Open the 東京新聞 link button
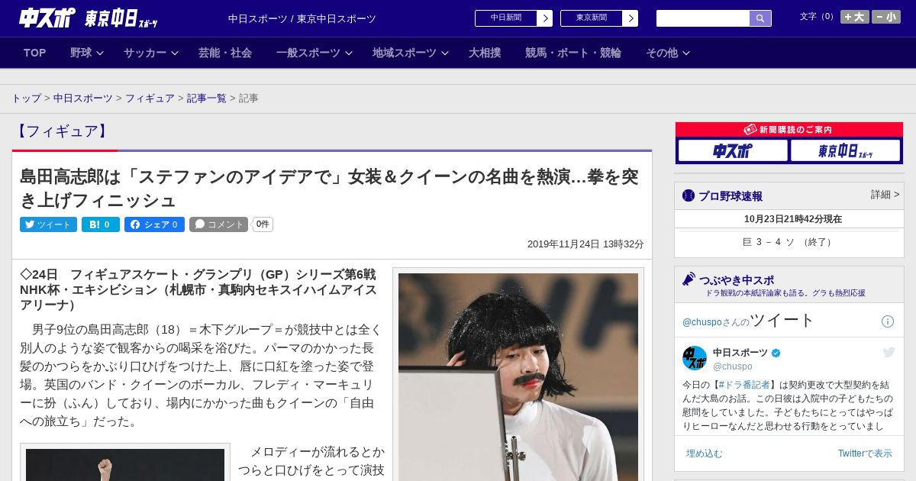Image resolution: width=916 pixels, height=481 pixels. pos(591,18)
